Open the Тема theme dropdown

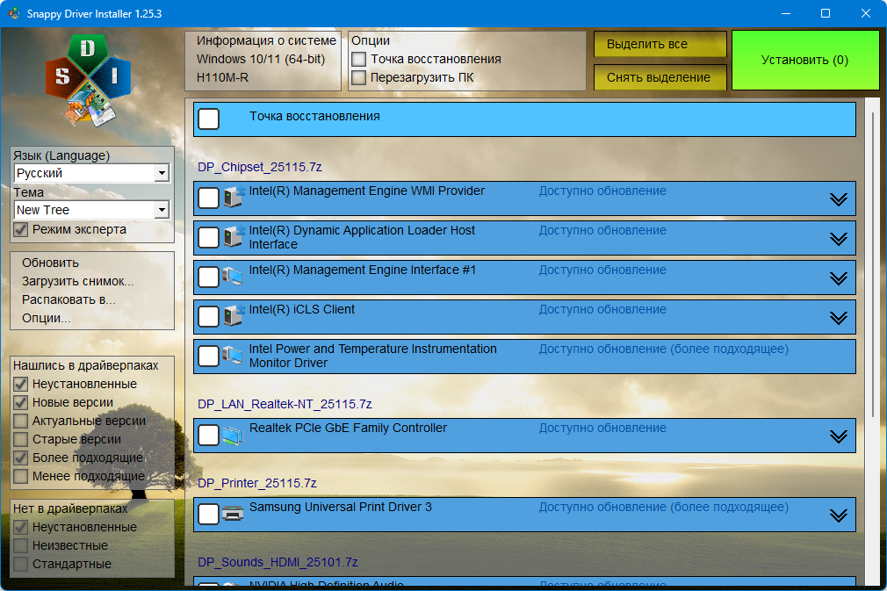161,211
